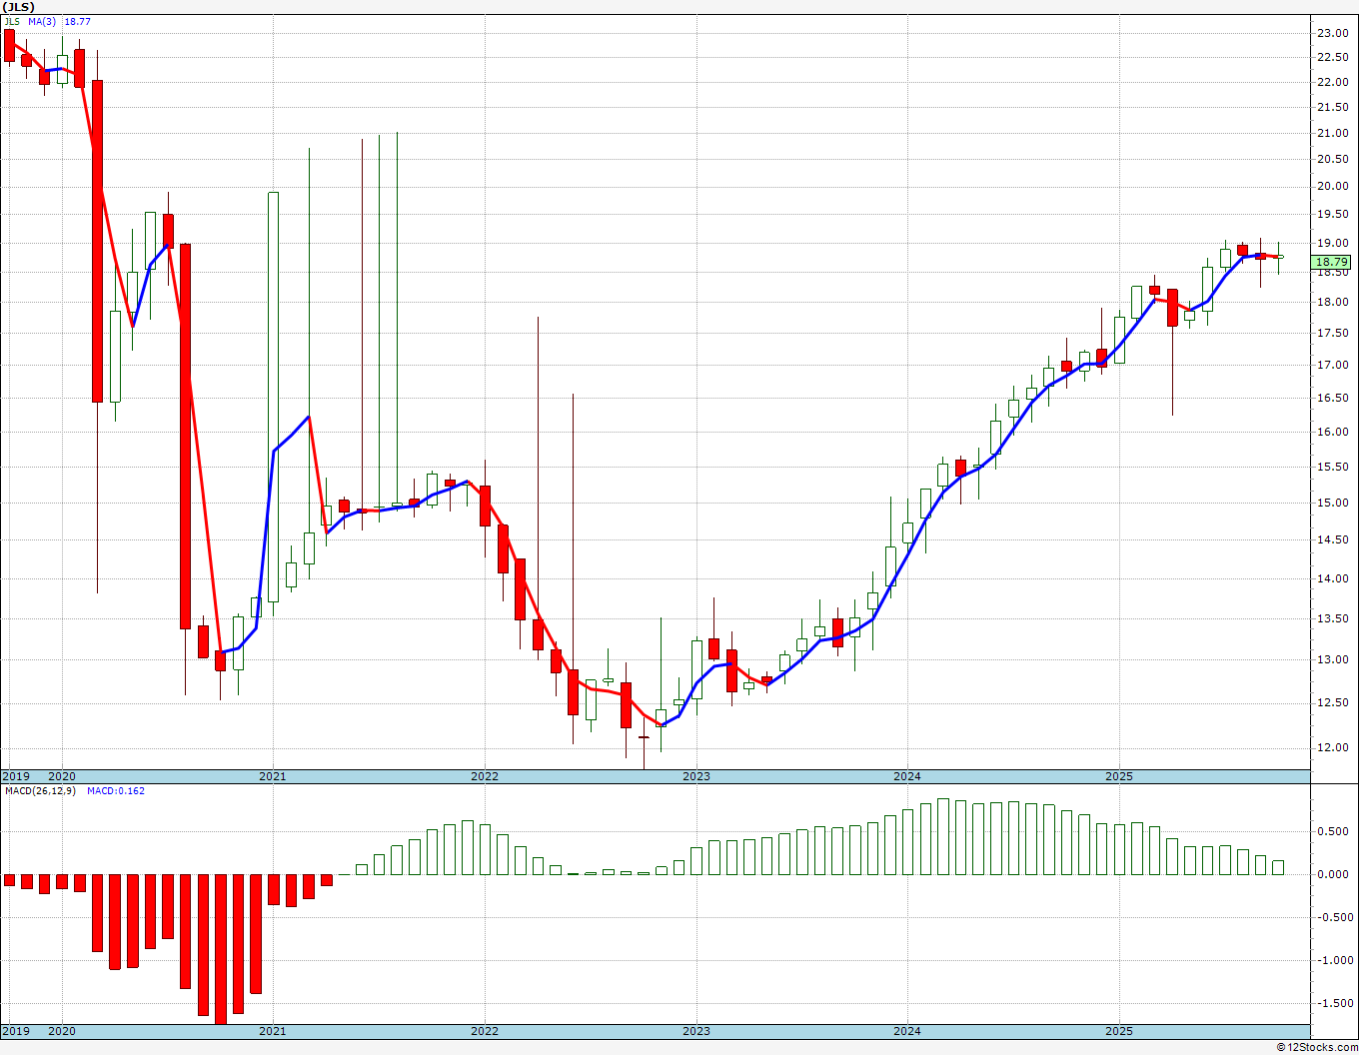Click the 20.50 price axis label
Viewport: 1359px width, 1055px height.
(x=1333, y=159)
